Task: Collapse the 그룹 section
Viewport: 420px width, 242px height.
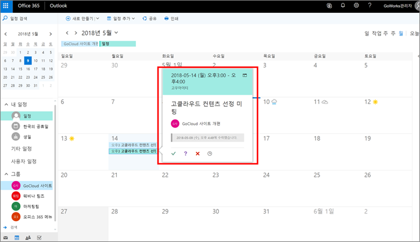Action: point(6,174)
